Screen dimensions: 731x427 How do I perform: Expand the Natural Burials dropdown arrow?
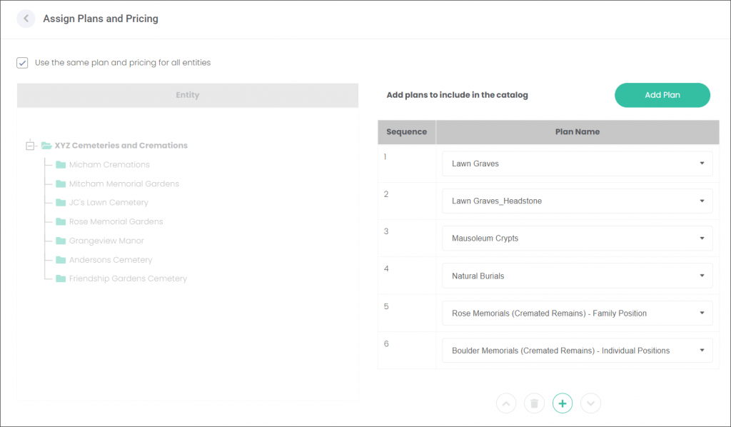click(x=702, y=276)
